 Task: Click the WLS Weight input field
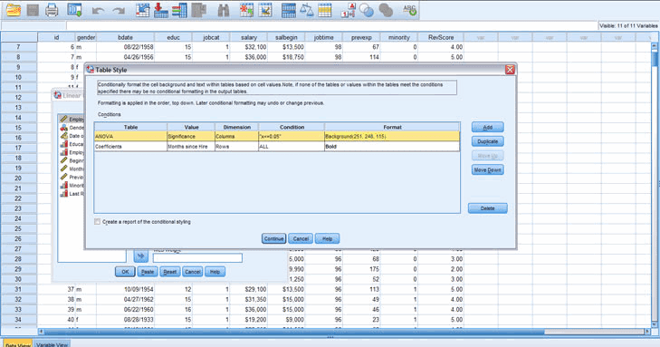tap(197, 257)
